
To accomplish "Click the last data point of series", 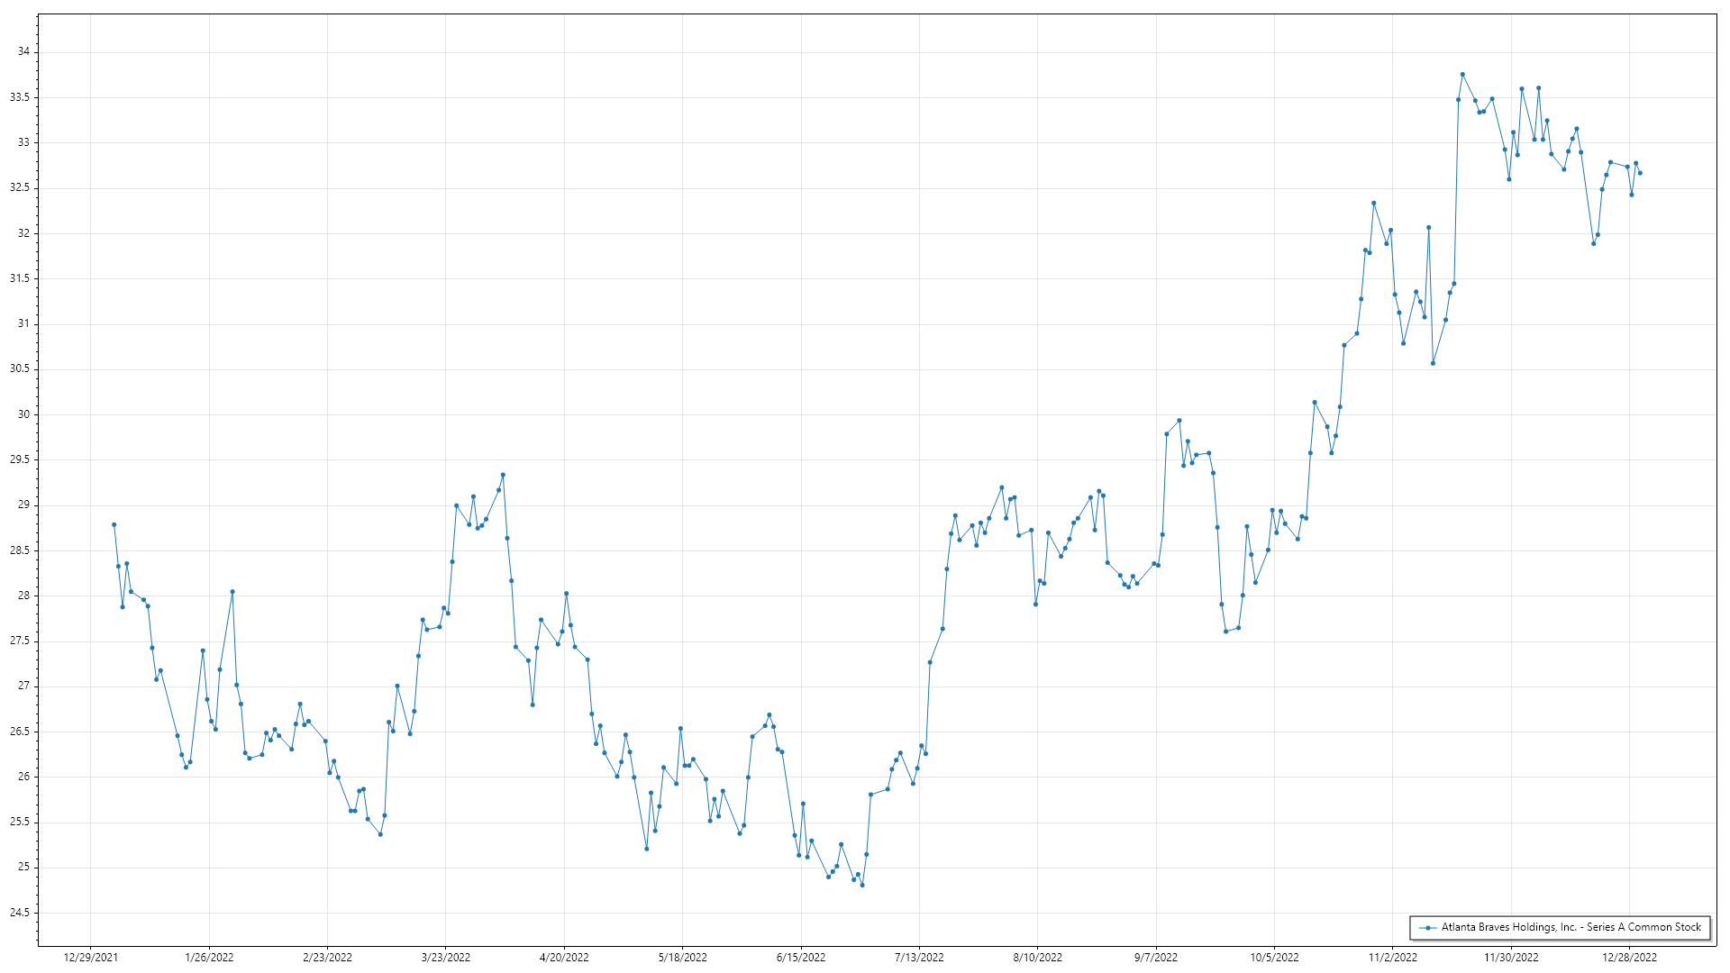I will coord(1640,173).
